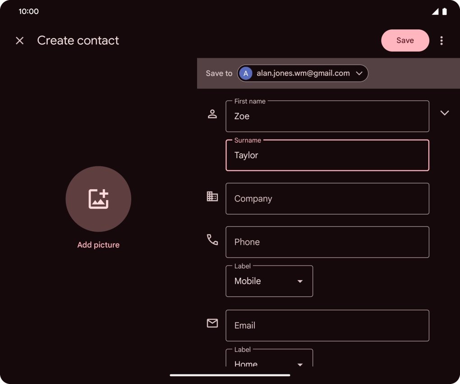Viewport: 460px width, 384px height.
Task: Focus the First name field
Action: 327,116
